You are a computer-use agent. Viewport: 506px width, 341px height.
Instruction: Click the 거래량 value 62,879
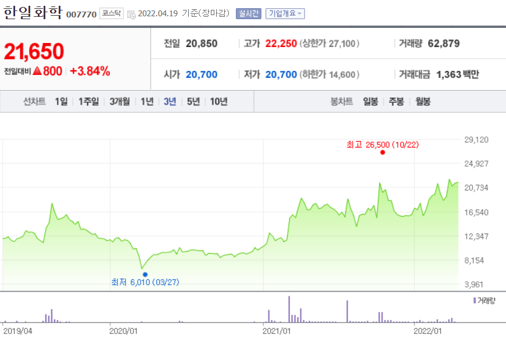(444, 44)
